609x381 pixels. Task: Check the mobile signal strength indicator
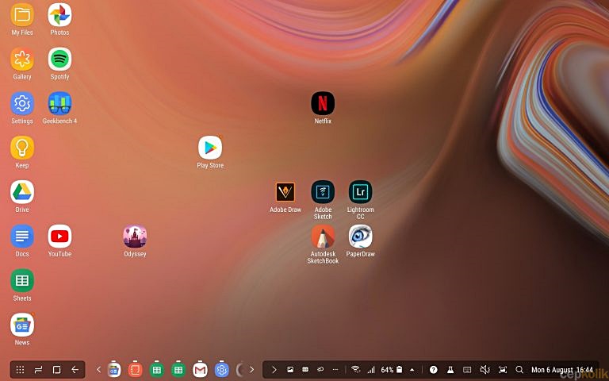tap(371, 370)
